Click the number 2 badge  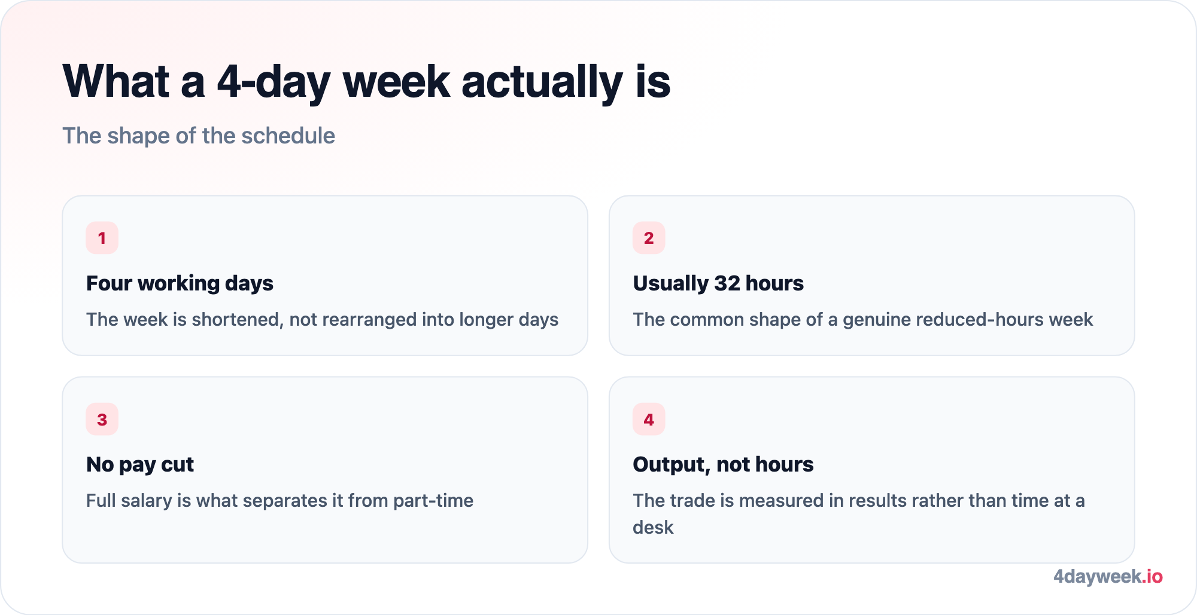coord(649,238)
